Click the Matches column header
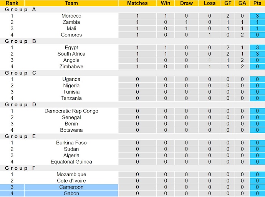 pyautogui.click(x=137, y=3)
